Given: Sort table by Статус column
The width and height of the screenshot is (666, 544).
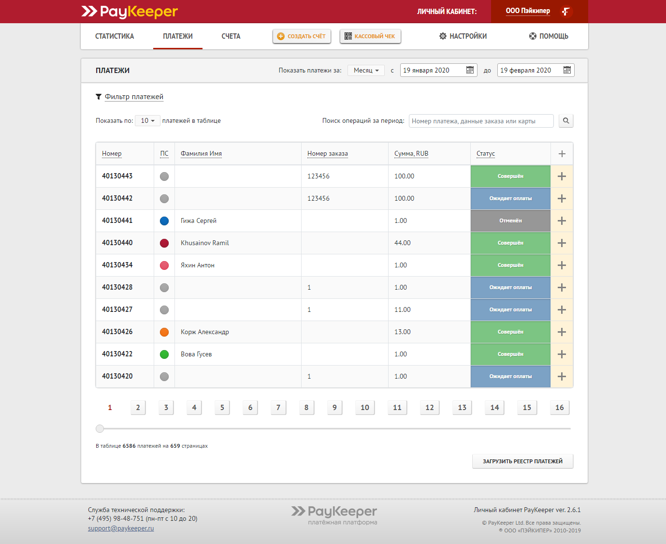Looking at the screenshot, I should 486,154.
